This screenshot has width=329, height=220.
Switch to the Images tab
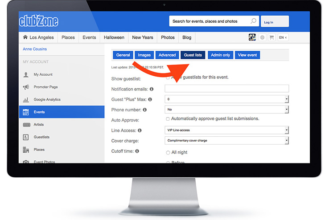point(144,55)
